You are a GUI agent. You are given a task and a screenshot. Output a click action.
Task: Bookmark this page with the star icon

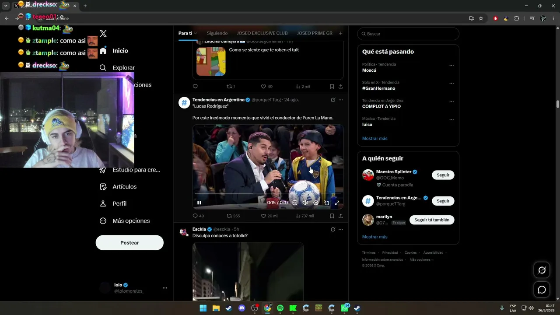pyautogui.click(x=481, y=18)
